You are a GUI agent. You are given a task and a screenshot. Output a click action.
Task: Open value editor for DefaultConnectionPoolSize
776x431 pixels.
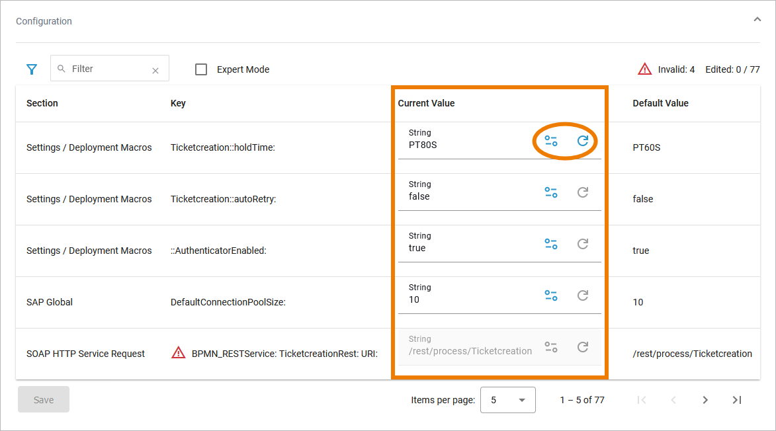550,295
